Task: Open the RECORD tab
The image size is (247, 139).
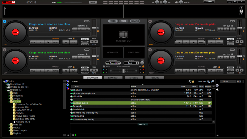Action: pos(155,78)
